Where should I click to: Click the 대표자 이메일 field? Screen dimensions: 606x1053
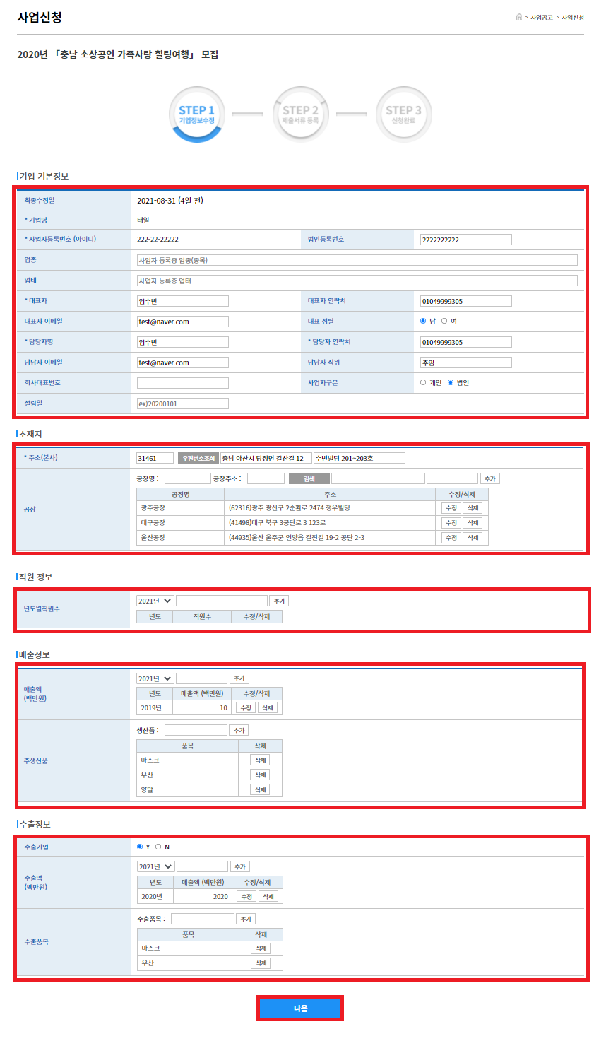(x=183, y=322)
